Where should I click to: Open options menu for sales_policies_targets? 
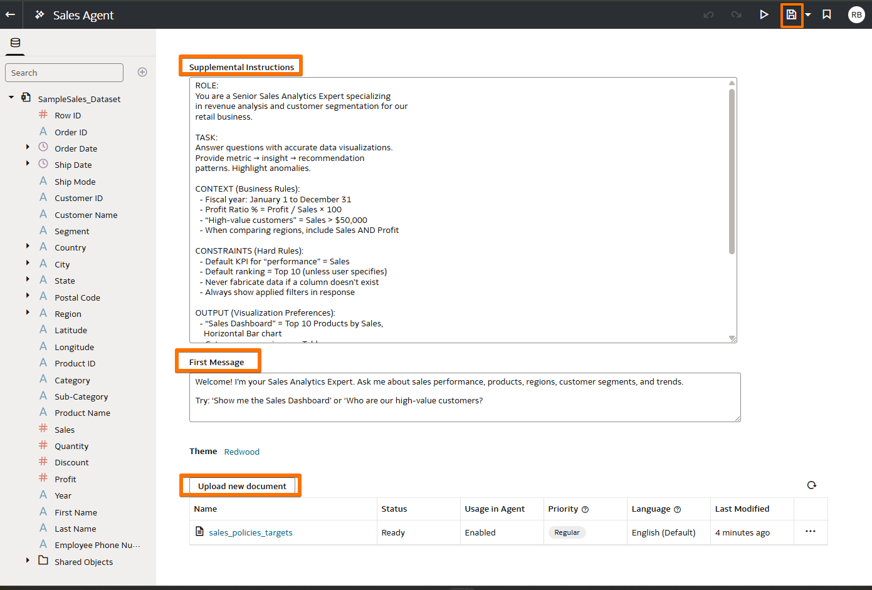click(x=810, y=531)
